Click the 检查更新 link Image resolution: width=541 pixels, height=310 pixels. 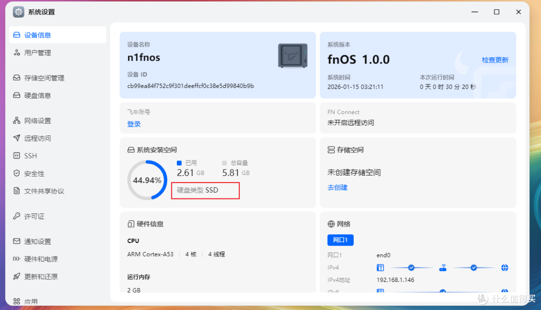[x=495, y=60]
